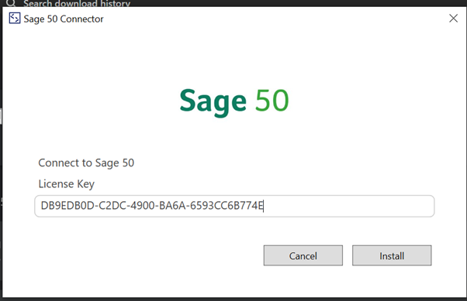
Task: Click the Install button
Action: (392, 255)
